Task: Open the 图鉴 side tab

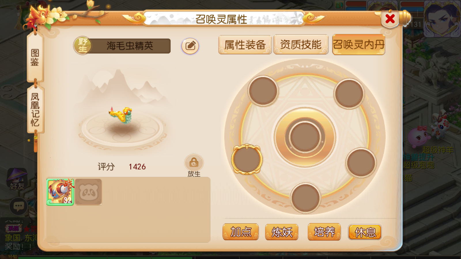Action: (x=35, y=57)
